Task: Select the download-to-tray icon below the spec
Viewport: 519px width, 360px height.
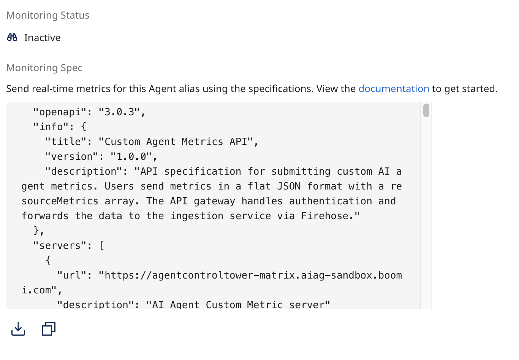Action: [18, 328]
